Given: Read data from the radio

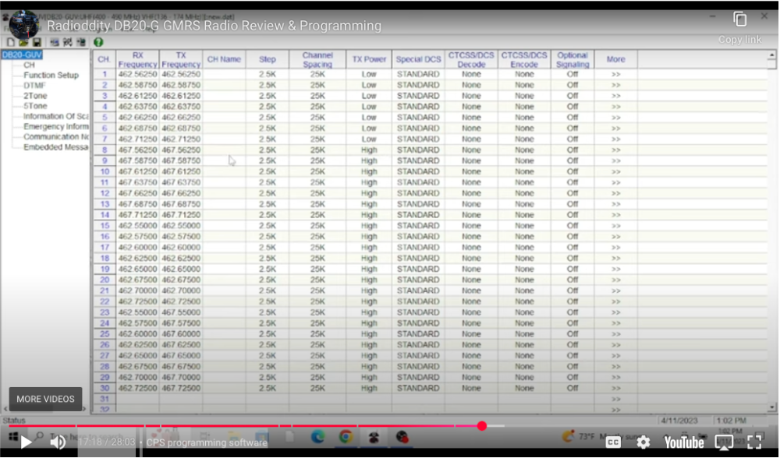Looking at the screenshot, I should (x=54, y=41).
